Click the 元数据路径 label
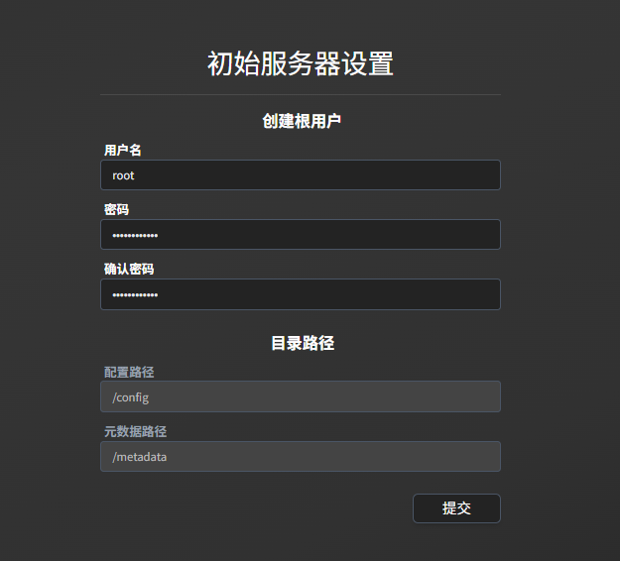Screen dimensions: 620x561 click(135, 431)
